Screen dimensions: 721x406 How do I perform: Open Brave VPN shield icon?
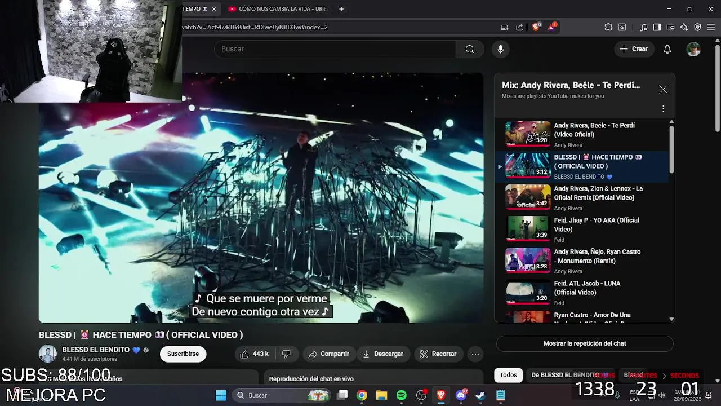[697, 27]
